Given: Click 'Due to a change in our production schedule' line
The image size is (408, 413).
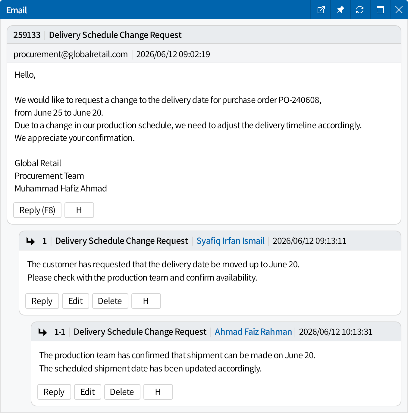Looking at the screenshot, I should pos(188,125).
